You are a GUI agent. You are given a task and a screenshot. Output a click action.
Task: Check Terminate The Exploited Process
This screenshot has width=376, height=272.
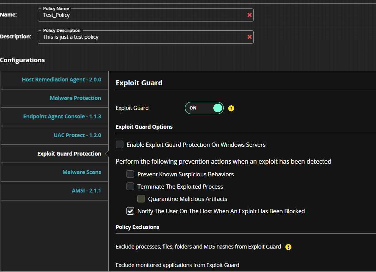click(131, 186)
